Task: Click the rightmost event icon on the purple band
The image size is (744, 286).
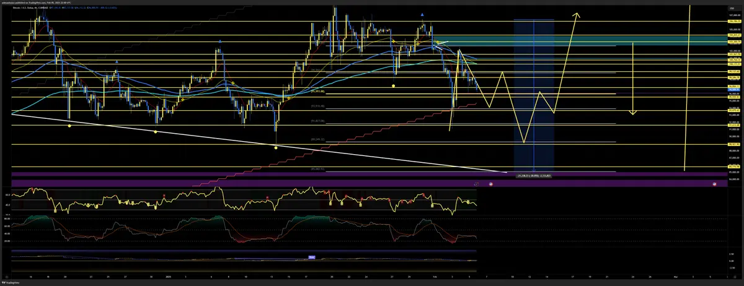Action: (714, 184)
